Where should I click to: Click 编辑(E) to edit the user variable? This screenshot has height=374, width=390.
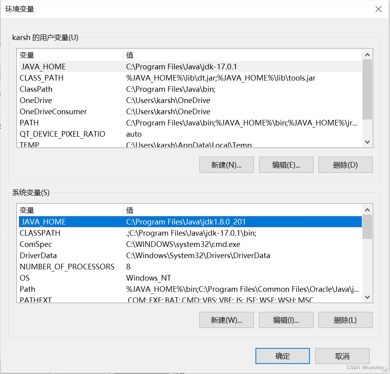(x=286, y=165)
